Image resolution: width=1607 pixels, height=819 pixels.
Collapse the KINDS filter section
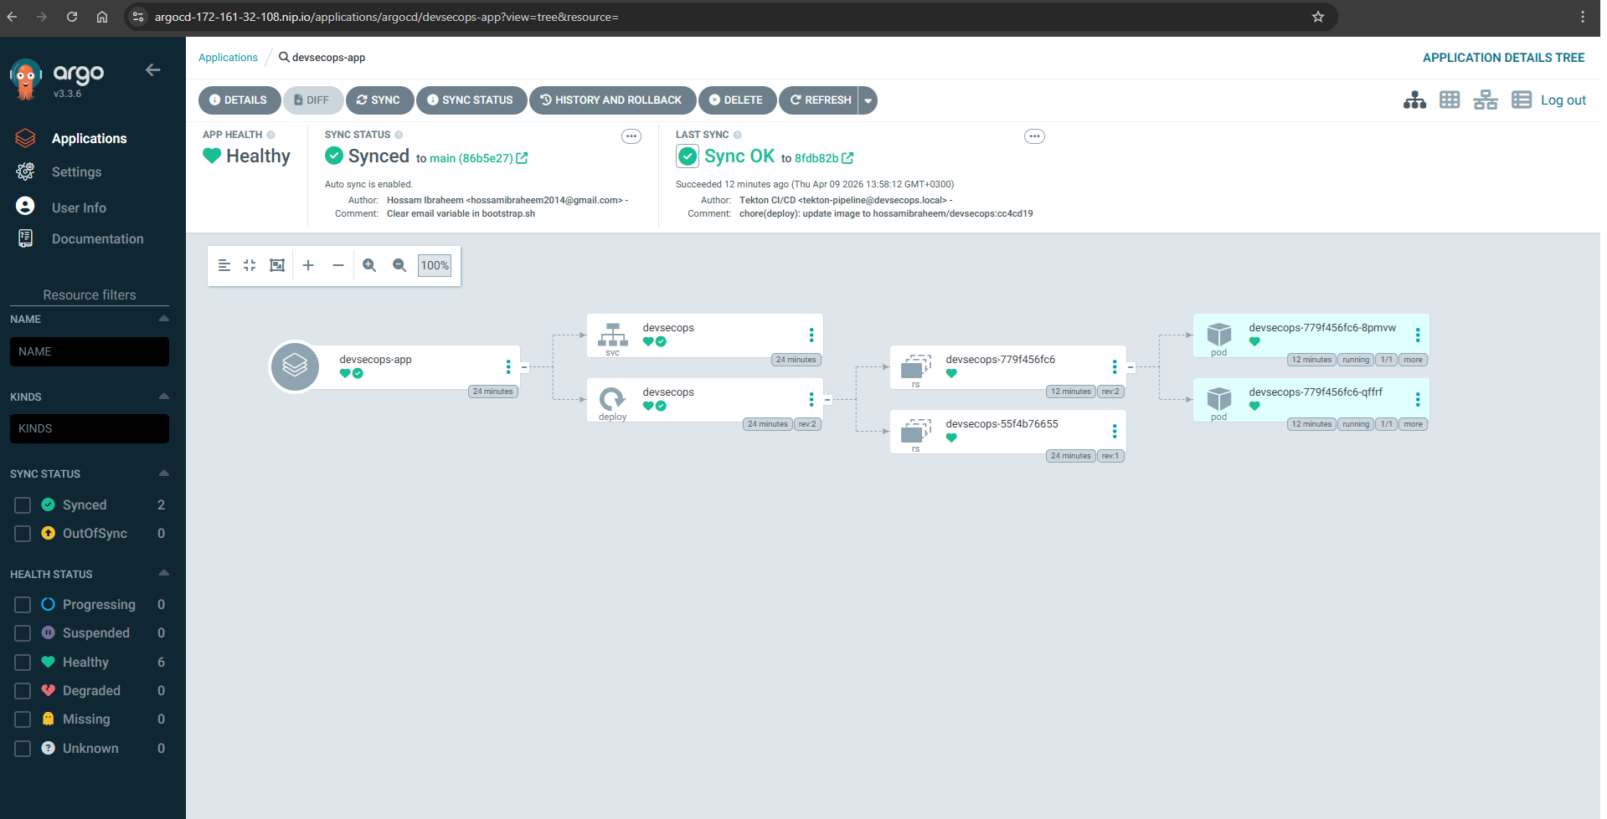163,396
